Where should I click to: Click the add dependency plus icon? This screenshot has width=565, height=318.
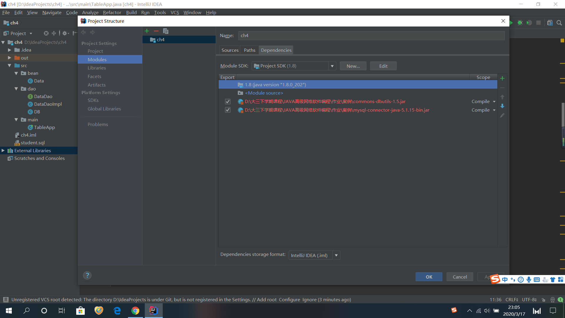[502, 78]
